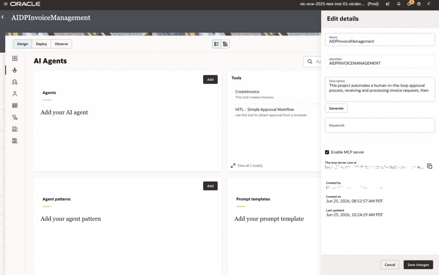
Task: Open the B2B building sidebar icon
Action: tap(15, 129)
